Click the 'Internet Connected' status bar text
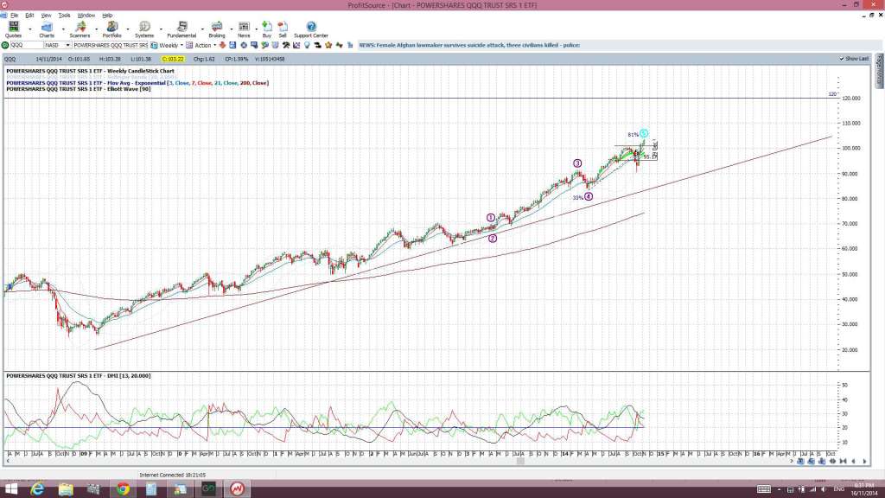 173,476
